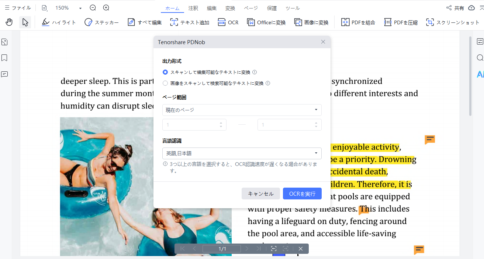Click info icon beside searchable text option
Viewport: 484px width, 259px height.
pyautogui.click(x=268, y=83)
